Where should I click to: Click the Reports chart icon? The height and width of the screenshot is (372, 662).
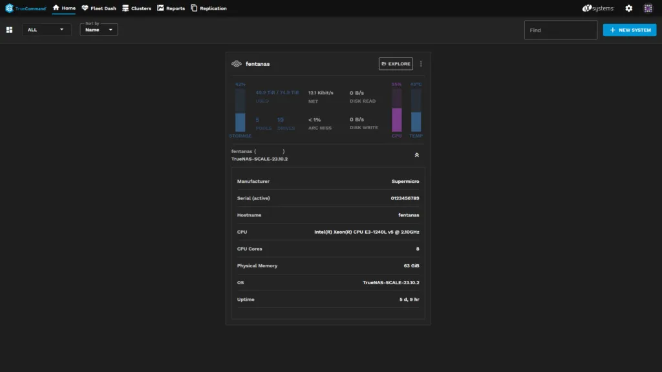tap(160, 8)
